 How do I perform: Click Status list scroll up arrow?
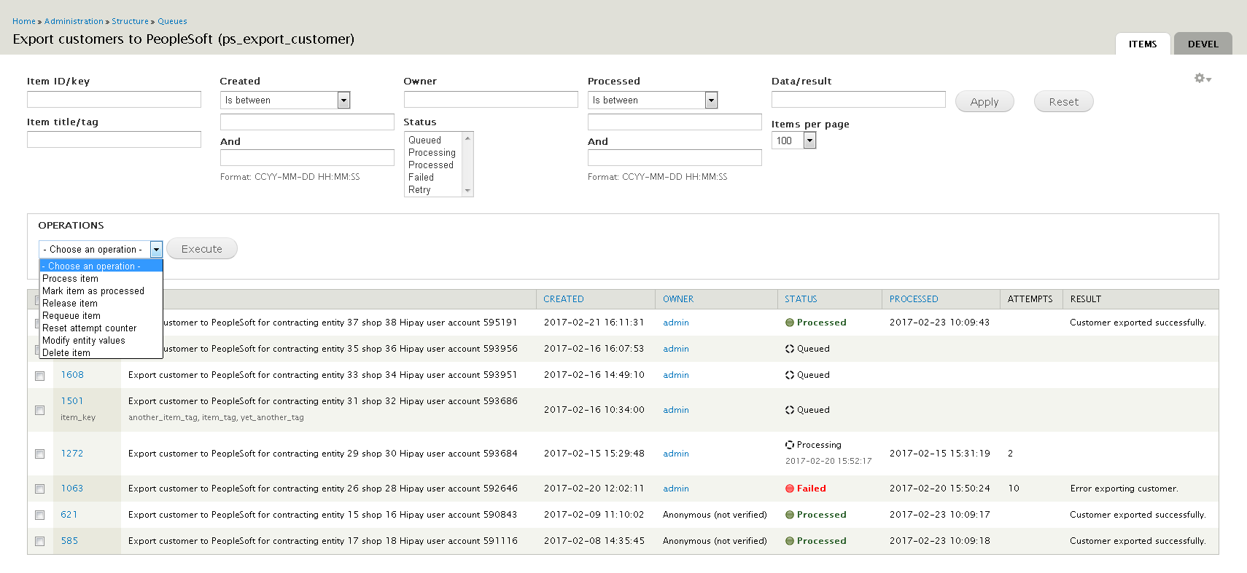pos(468,137)
